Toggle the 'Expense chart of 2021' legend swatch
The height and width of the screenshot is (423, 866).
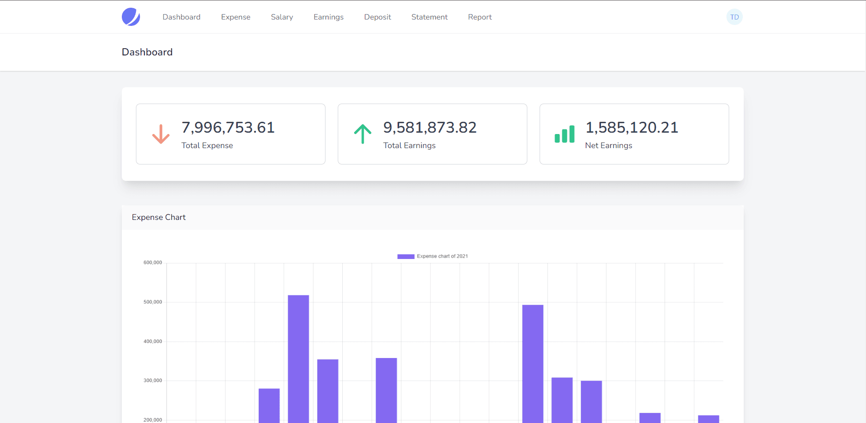[405, 256]
